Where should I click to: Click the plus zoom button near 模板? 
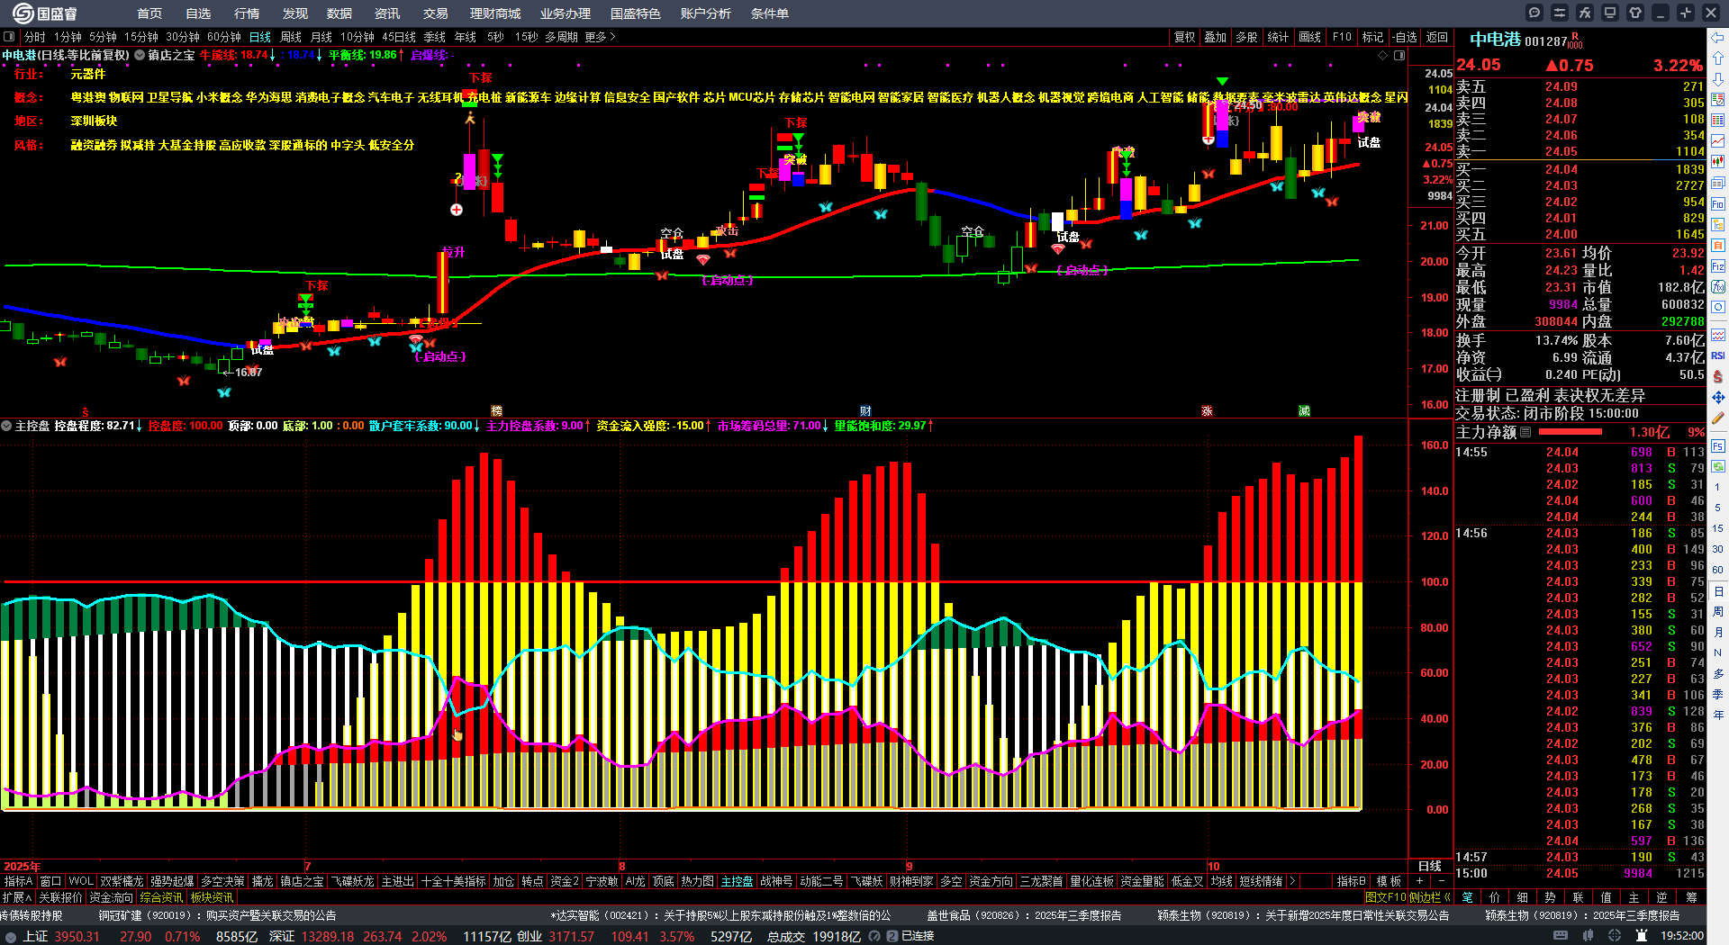tap(1420, 881)
